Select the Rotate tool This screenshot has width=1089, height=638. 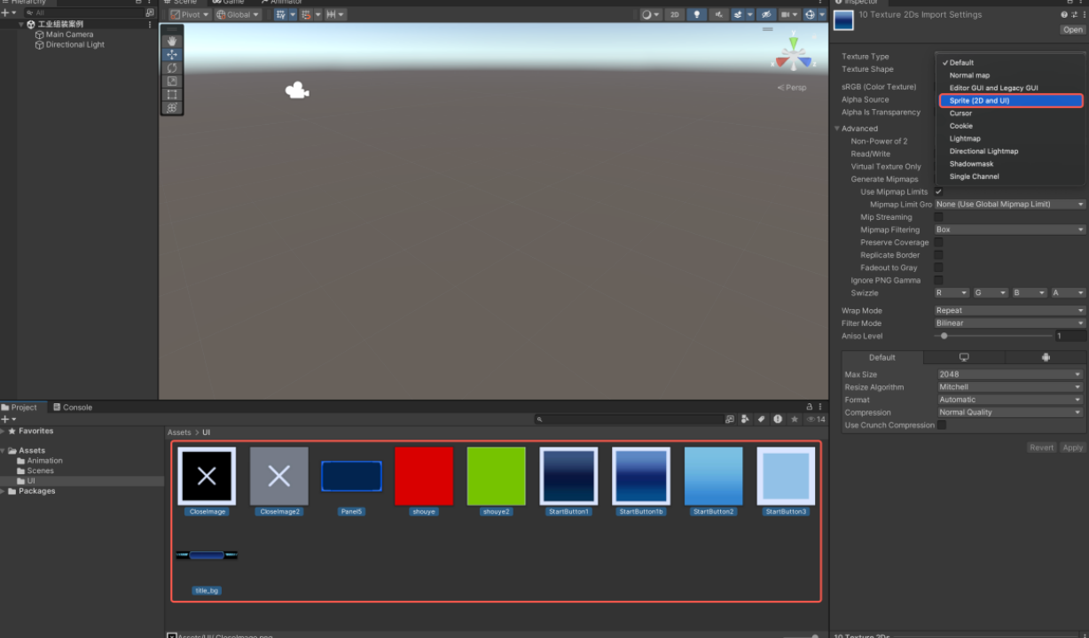(x=172, y=68)
